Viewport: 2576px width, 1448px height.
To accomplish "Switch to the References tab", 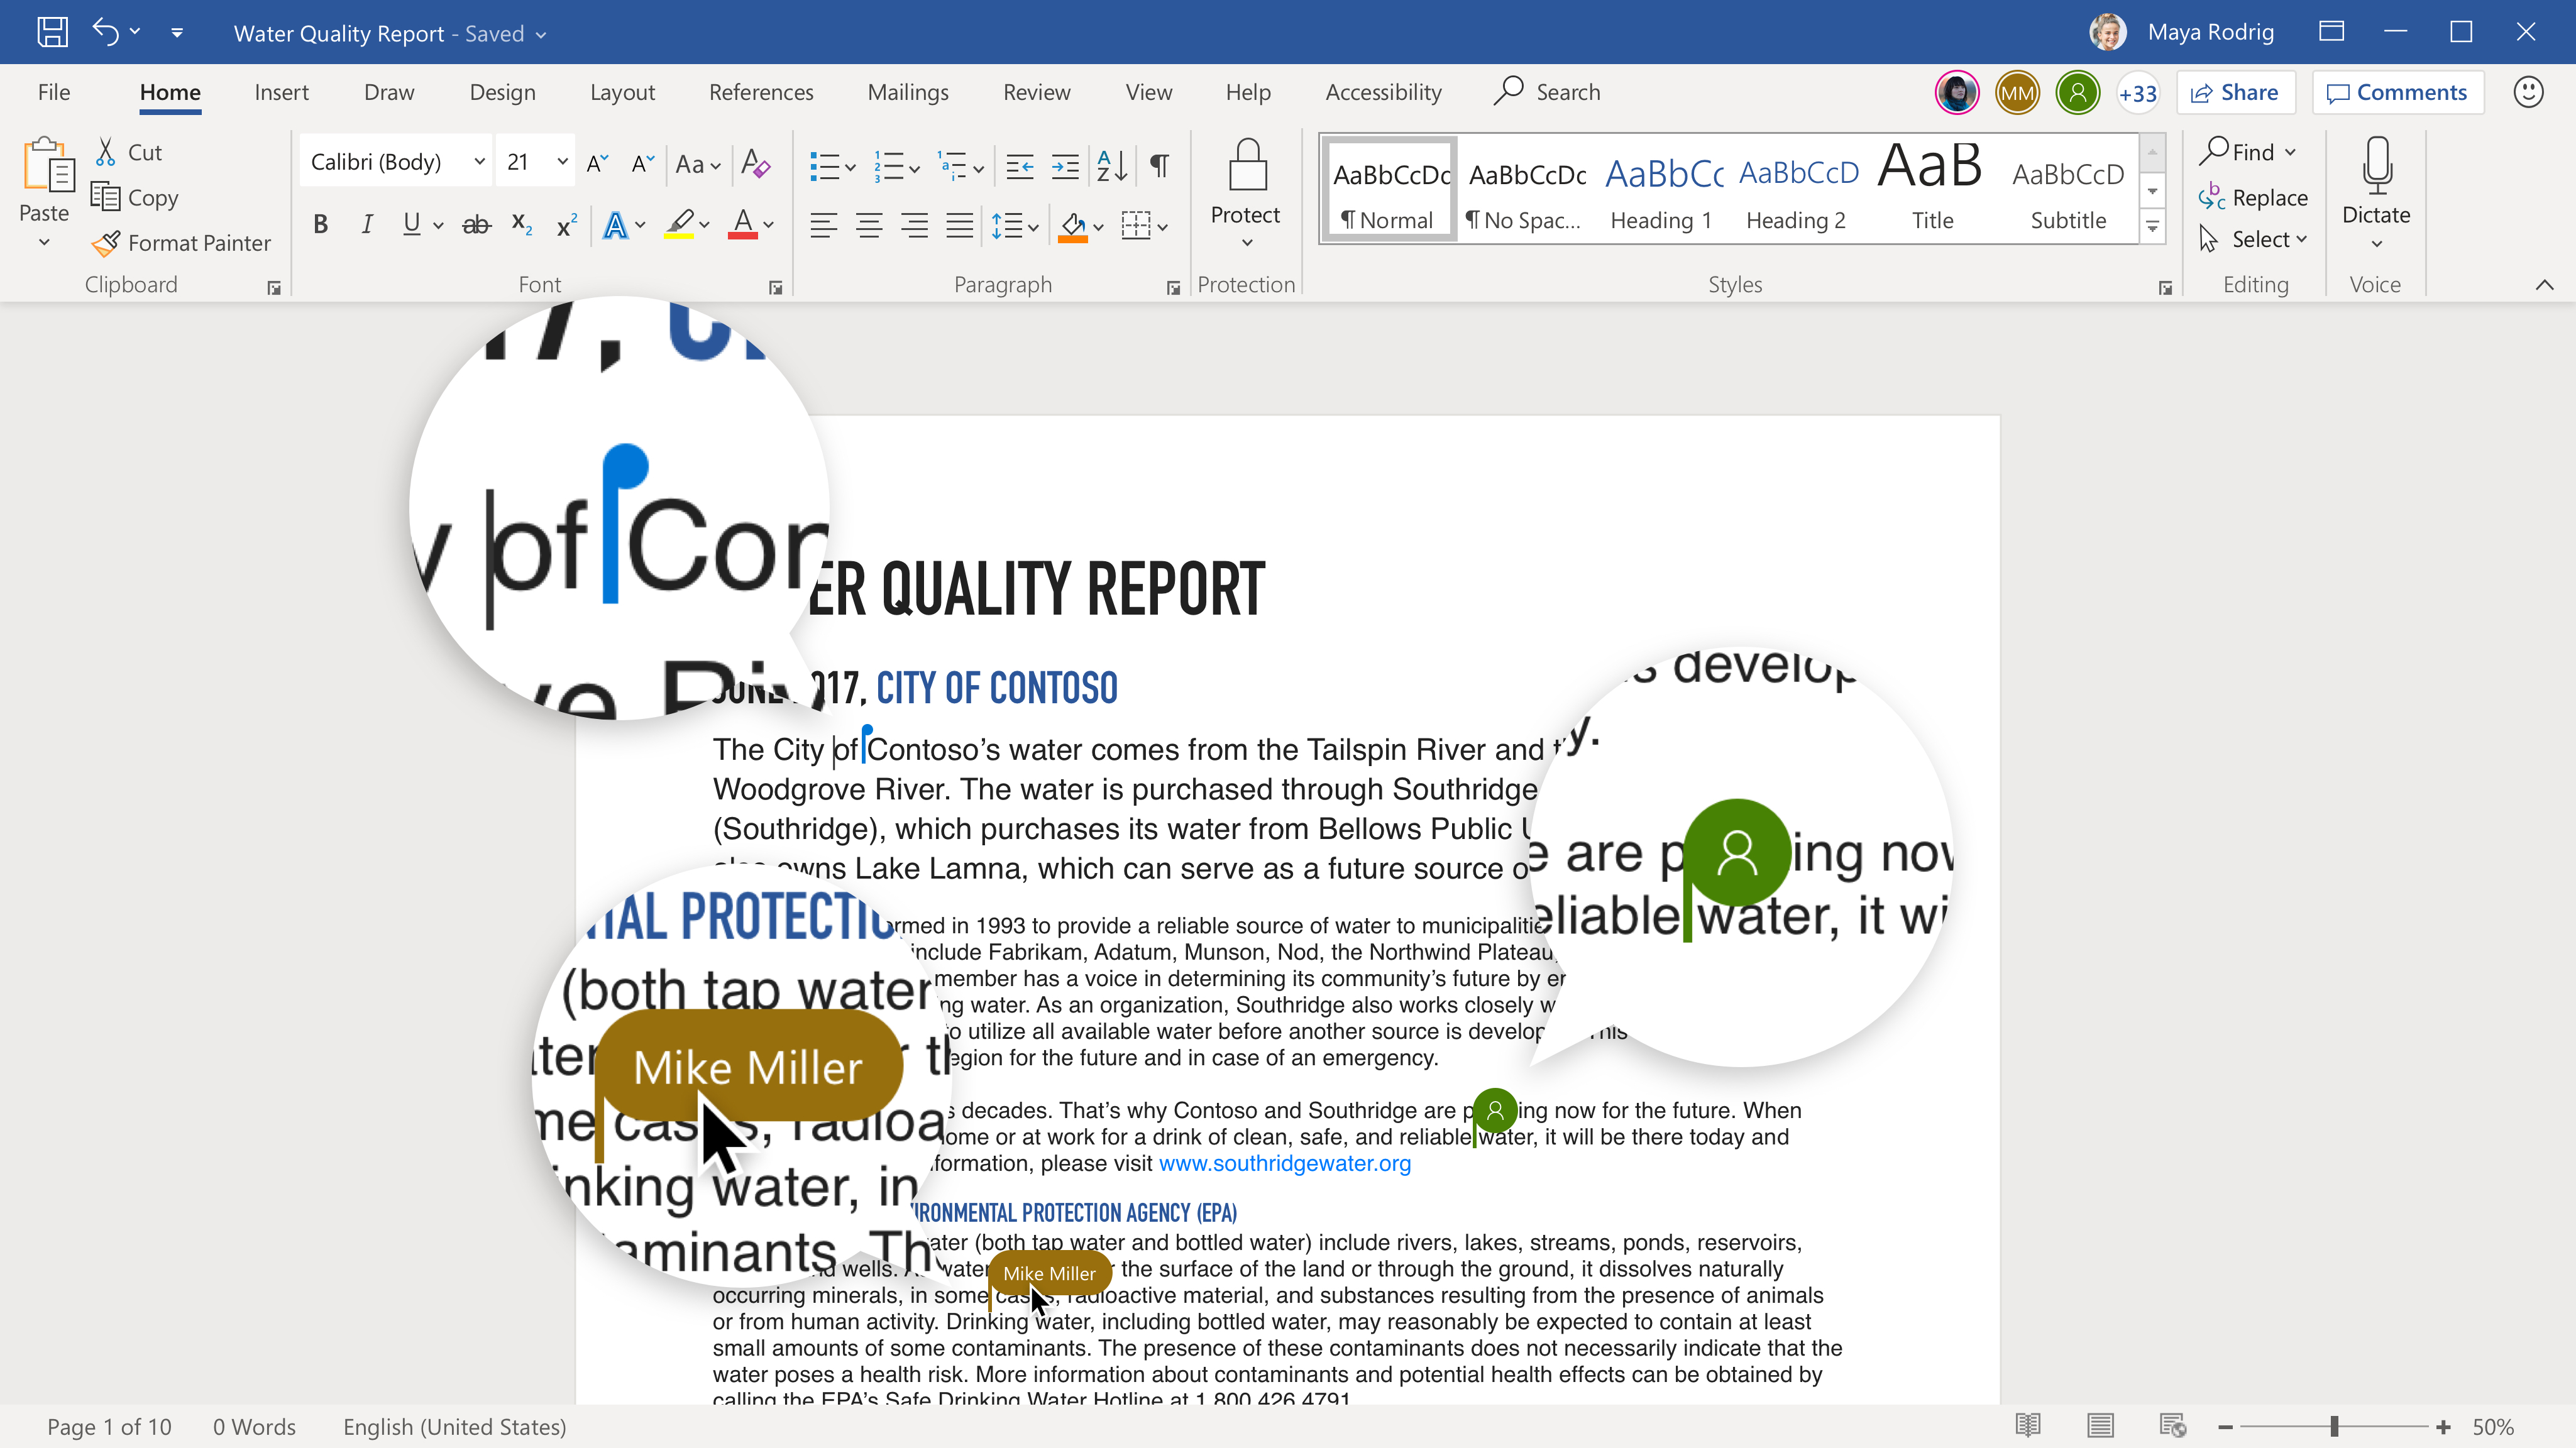I will (761, 92).
